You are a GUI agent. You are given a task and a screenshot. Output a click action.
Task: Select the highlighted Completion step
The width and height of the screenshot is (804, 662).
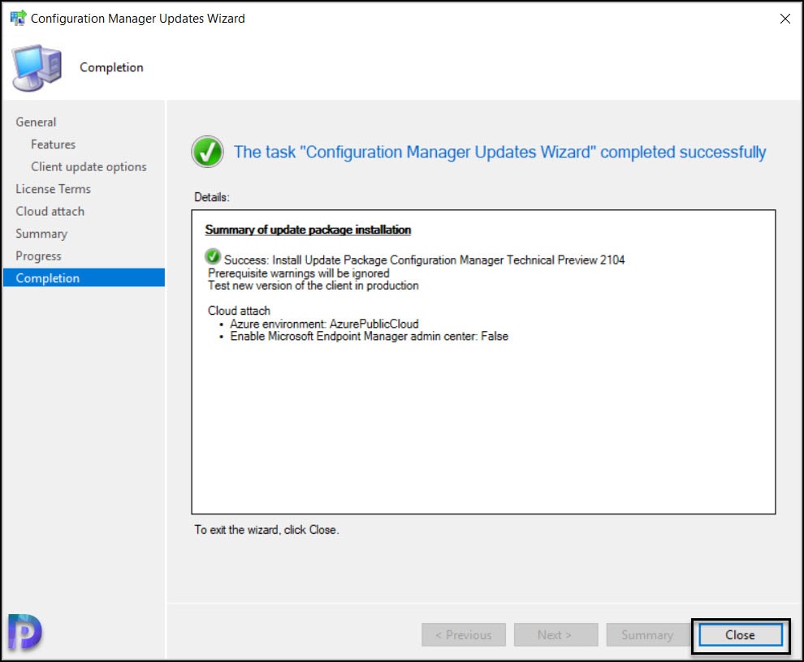point(84,277)
